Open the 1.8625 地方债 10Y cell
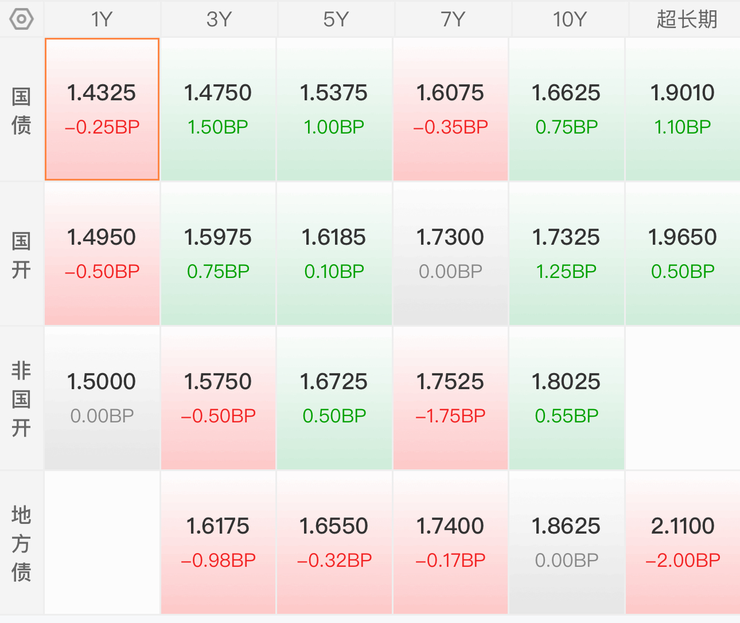 (567, 543)
